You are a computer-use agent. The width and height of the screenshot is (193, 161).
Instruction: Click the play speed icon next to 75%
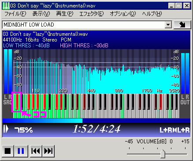click(6, 129)
